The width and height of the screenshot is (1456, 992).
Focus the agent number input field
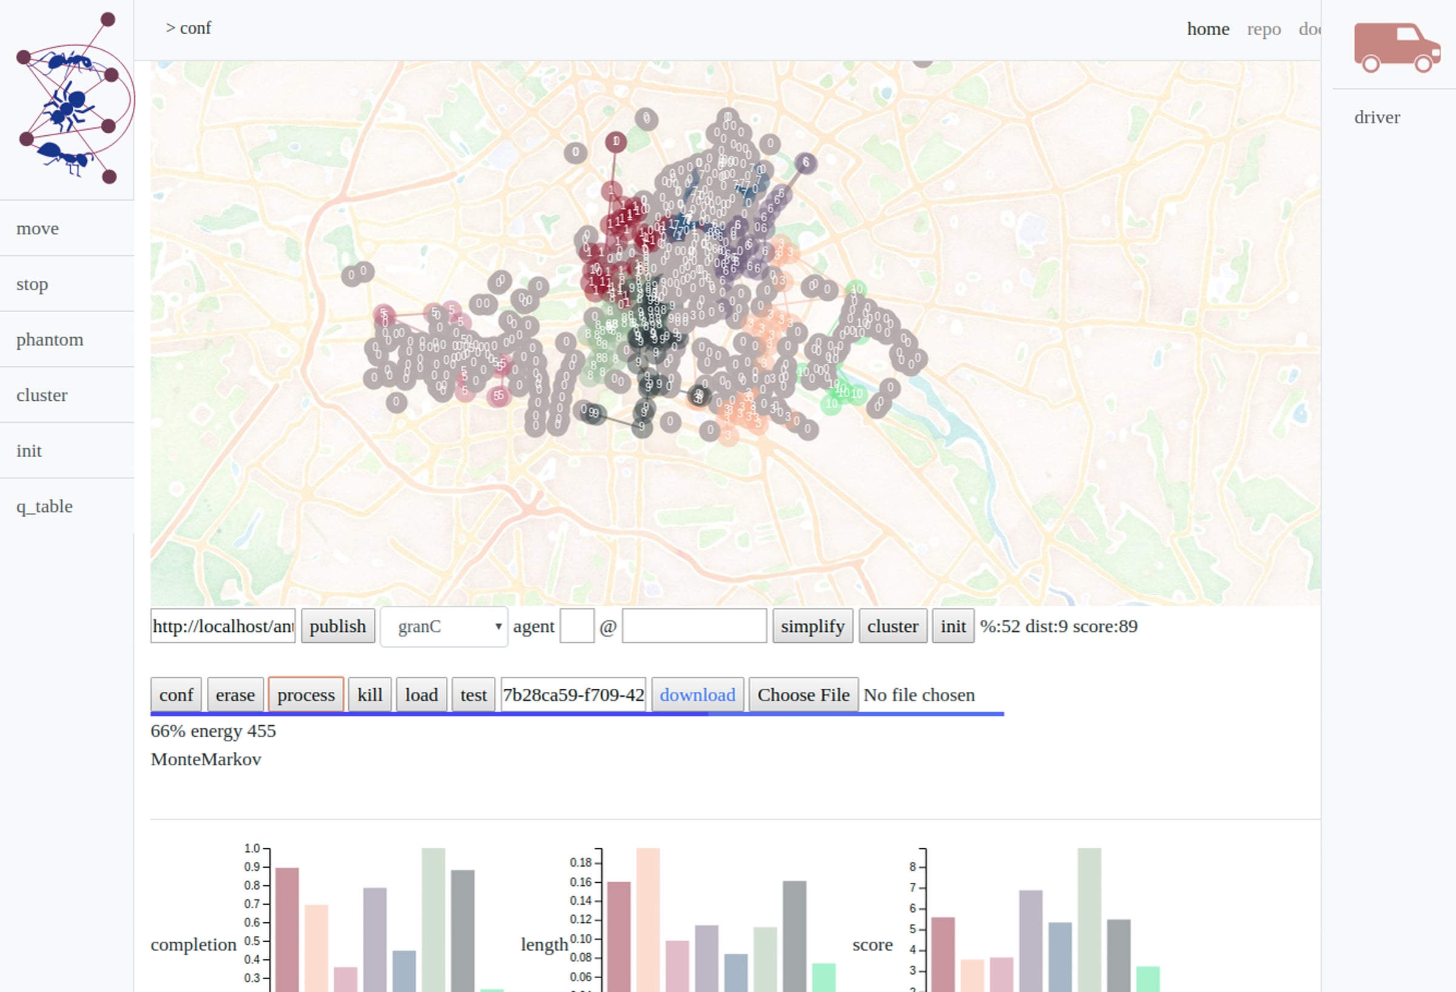pos(576,626)
